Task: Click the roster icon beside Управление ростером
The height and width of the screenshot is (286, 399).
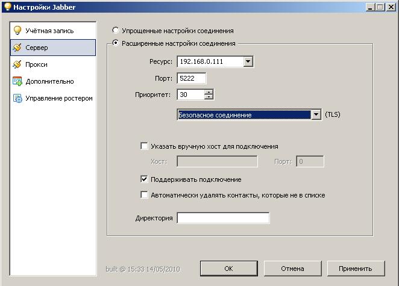Action: (17, 98)
